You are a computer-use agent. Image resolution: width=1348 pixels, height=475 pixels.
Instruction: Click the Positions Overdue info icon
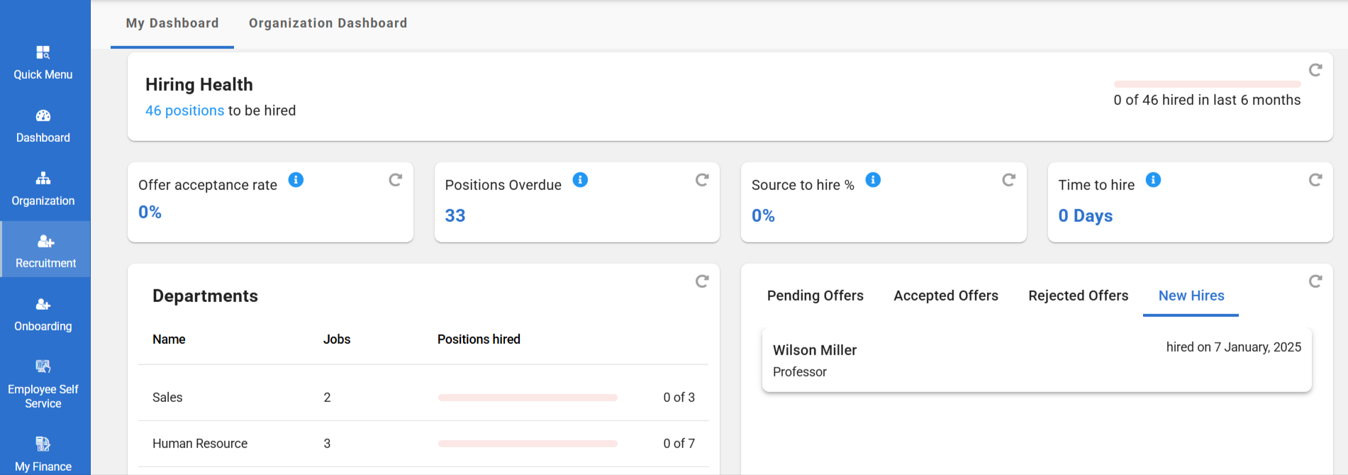580,180
